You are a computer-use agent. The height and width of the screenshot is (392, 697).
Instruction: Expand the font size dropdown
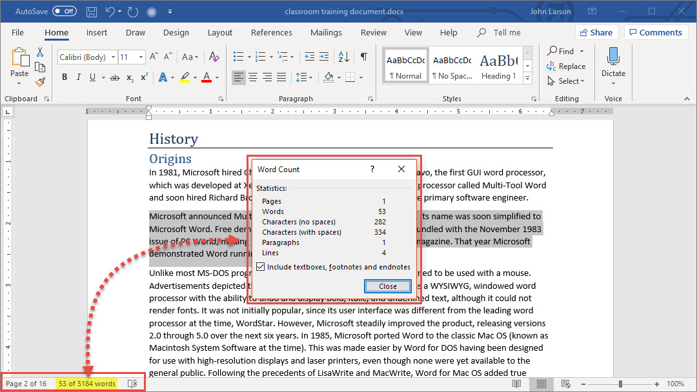pos(141,57)
